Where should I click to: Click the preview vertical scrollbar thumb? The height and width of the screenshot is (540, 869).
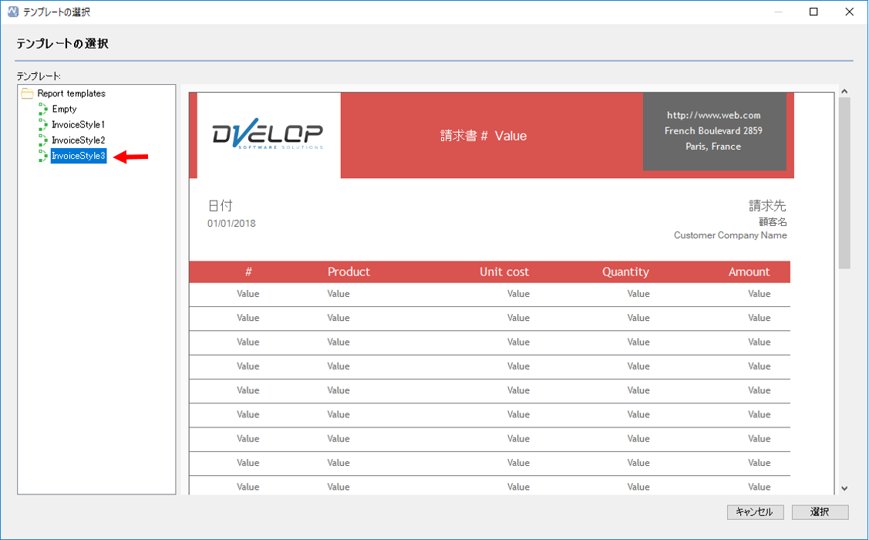[x=844, y=183]
